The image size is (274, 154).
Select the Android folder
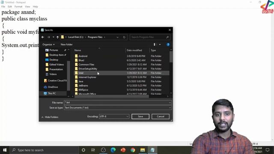click(x=83, y=56)
